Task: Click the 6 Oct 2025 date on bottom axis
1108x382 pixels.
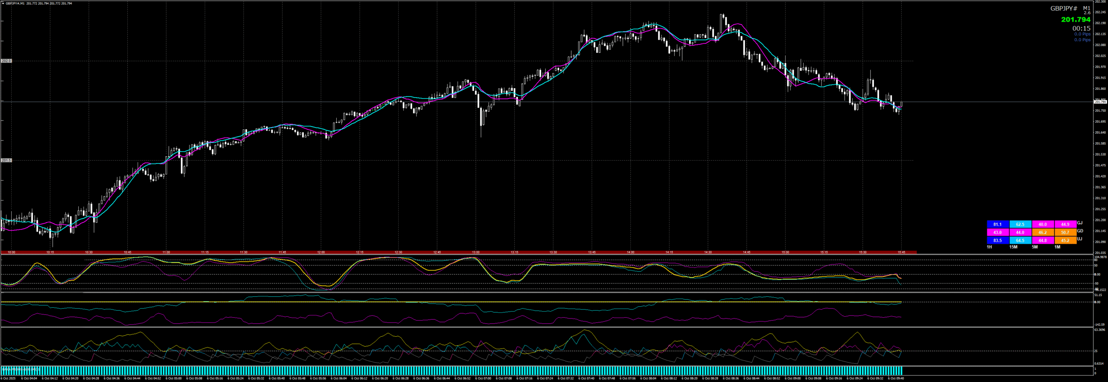Action: coord(9,379)
